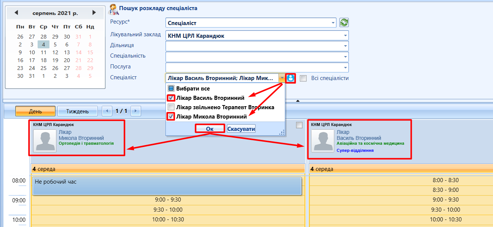Click Василь Вторинний avatar photo

[x=323, y=141]
